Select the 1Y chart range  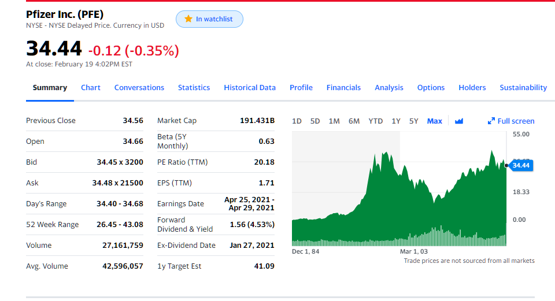pos(396,121)
